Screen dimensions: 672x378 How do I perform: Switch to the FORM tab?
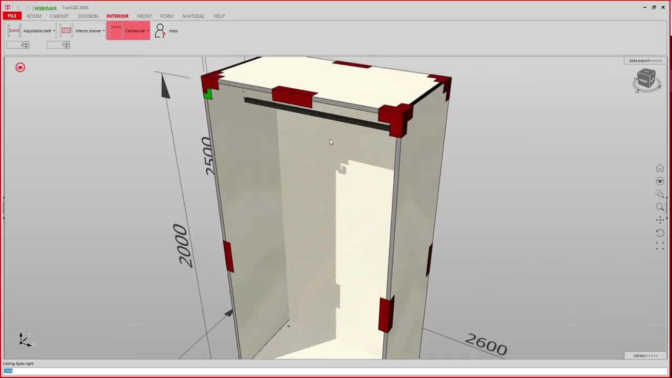(167, 16)
